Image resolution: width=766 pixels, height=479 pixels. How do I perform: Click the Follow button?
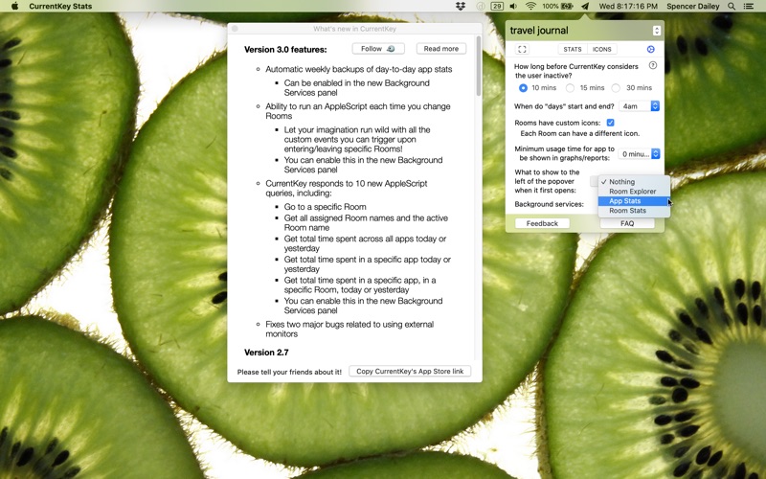[378, 49]
